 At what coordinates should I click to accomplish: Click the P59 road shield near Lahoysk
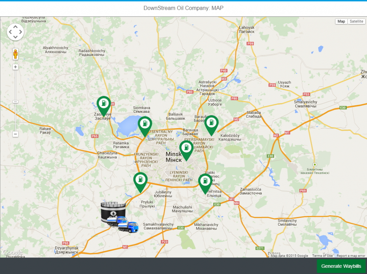pos(250,44)
